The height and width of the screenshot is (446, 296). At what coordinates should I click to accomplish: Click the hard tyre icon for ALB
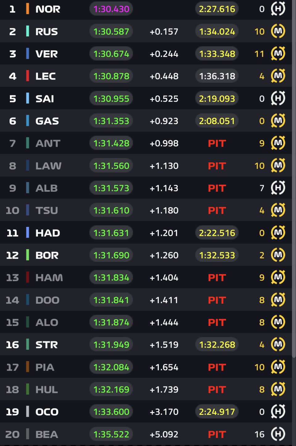click(278, 188)
